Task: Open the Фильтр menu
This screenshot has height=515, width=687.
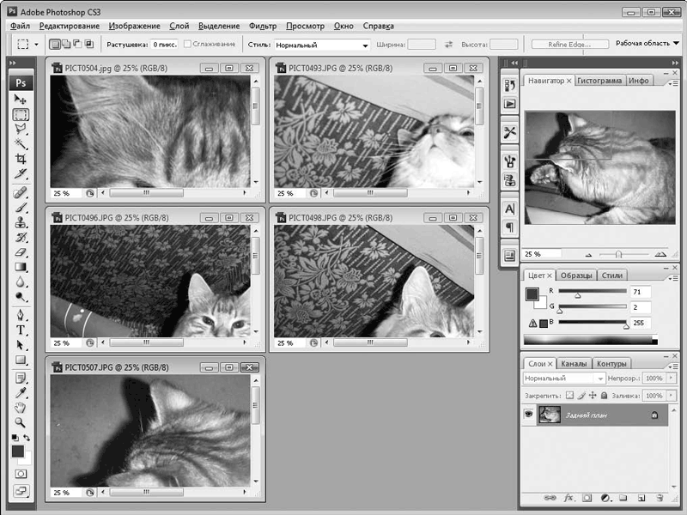Action: pyautogui.click(x=262, y=27)
